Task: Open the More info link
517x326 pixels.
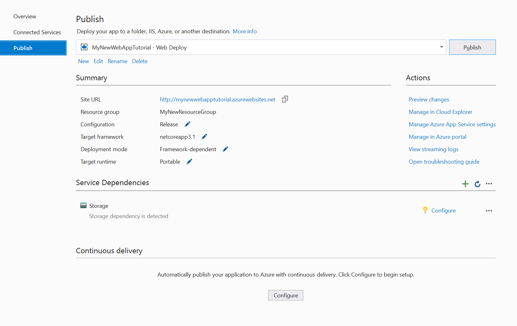Action: tap(245, 31)
